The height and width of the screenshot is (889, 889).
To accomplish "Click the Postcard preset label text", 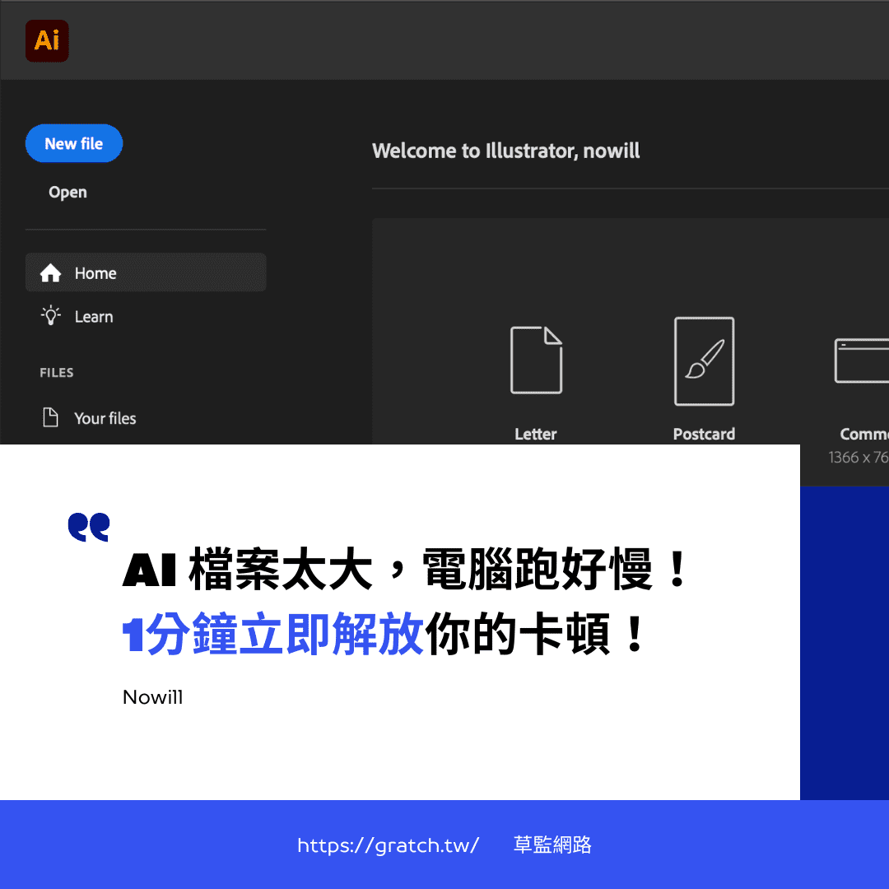I will pos(704,434).
